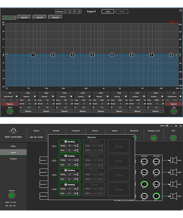Click the Copy button

(x=108, y=11)
